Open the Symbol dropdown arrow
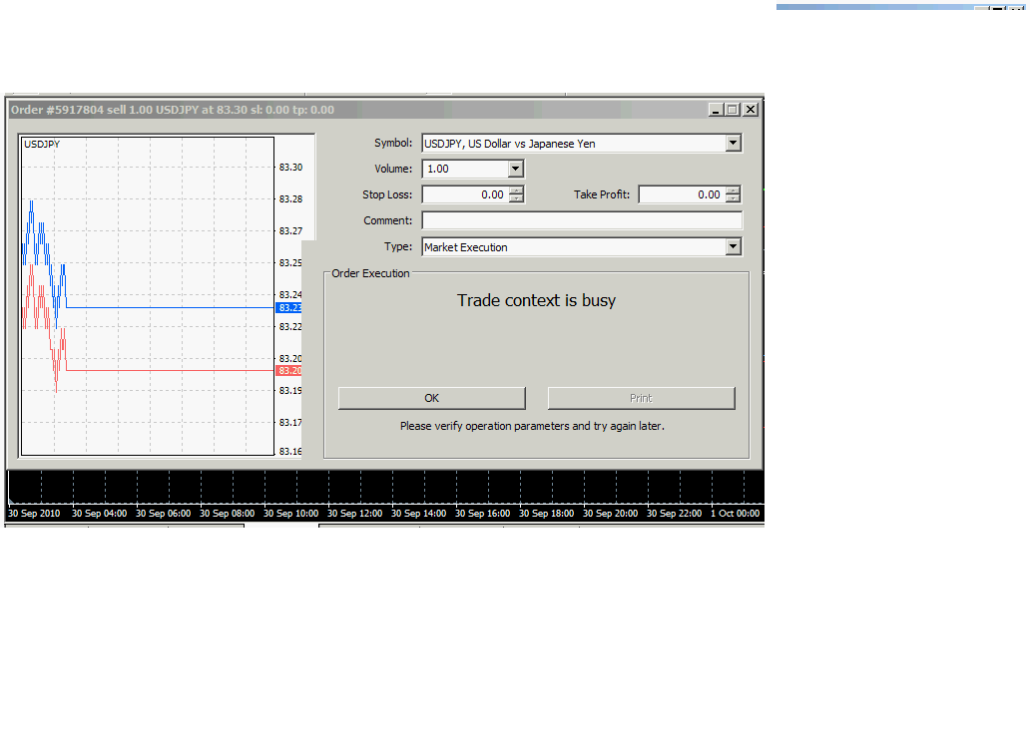 coord(734,144)
